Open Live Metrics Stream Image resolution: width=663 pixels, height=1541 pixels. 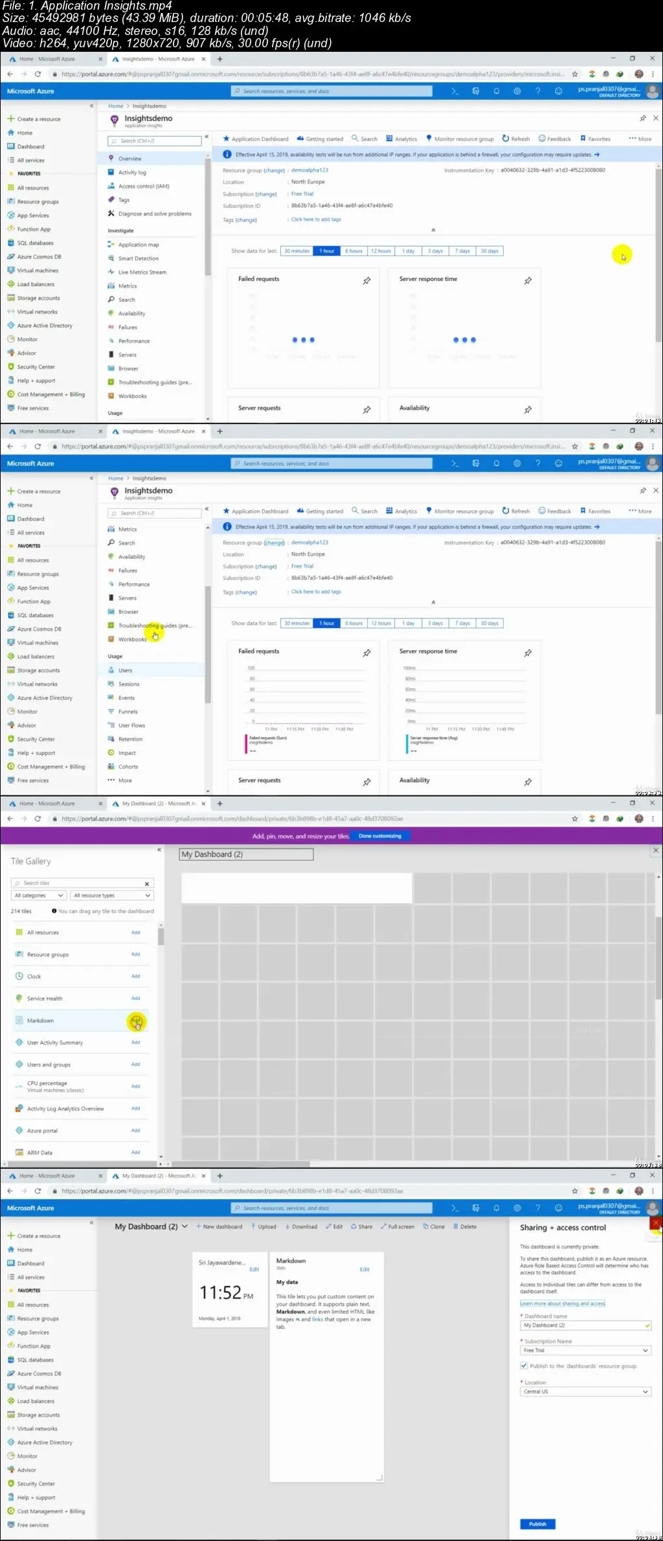click(142, 272)
